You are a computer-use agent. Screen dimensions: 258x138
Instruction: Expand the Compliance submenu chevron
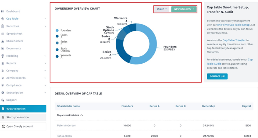pos(45,85)
